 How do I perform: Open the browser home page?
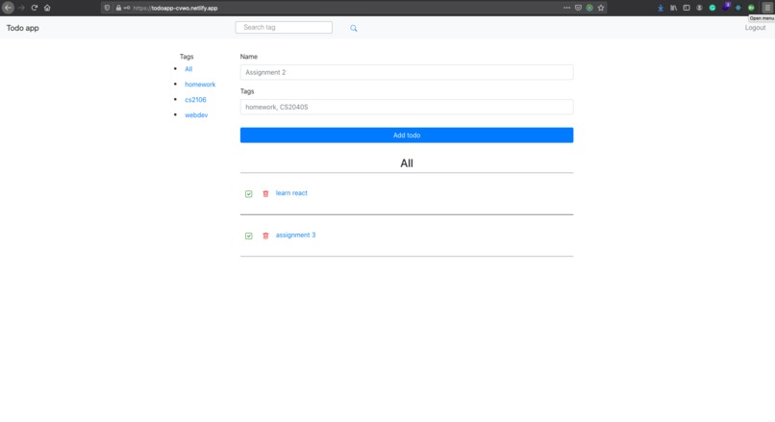point(47,8)
